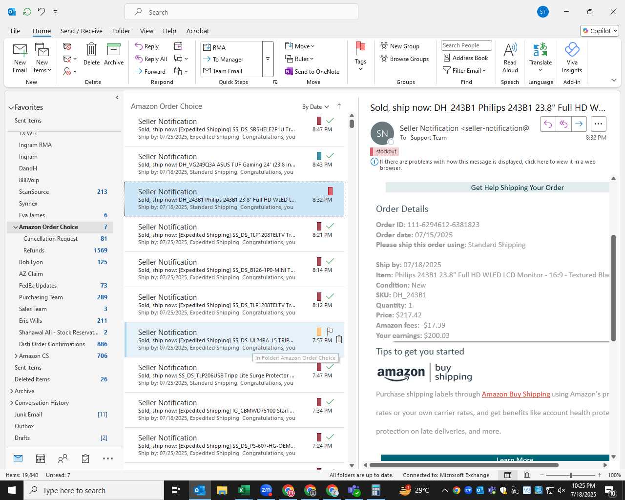
Task: Switch to the View tab
Action: tap(146, 31)
